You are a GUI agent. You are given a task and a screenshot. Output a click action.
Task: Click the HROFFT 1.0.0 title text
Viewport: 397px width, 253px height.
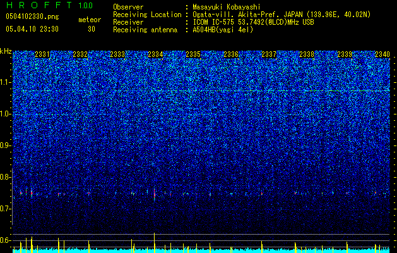(49, 5)
